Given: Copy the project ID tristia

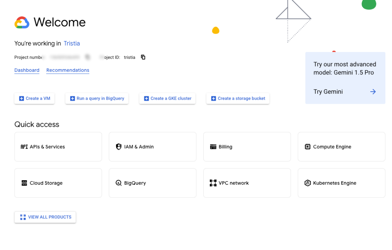Looking at the screenshot, I should [x=143, y=57].
